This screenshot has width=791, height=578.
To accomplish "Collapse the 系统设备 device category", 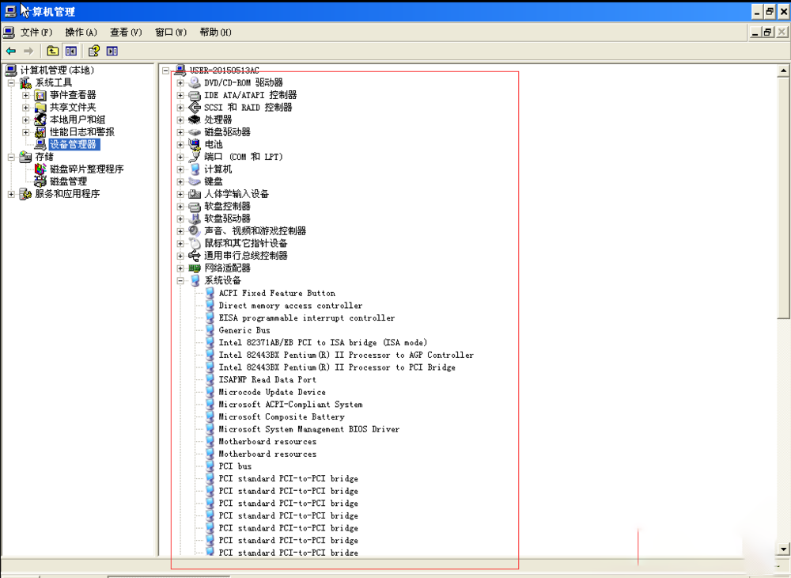I will [x=180, y=280].
